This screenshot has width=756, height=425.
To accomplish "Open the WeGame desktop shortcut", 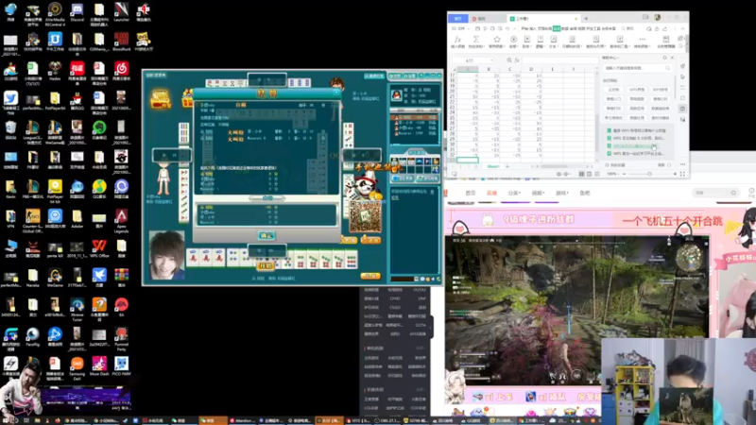I will (55, 279).
